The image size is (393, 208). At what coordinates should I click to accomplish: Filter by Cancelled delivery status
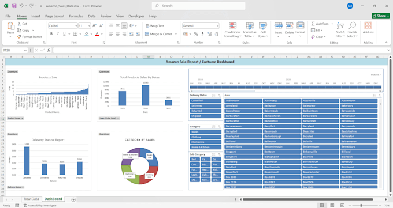(x=206, y=100)
